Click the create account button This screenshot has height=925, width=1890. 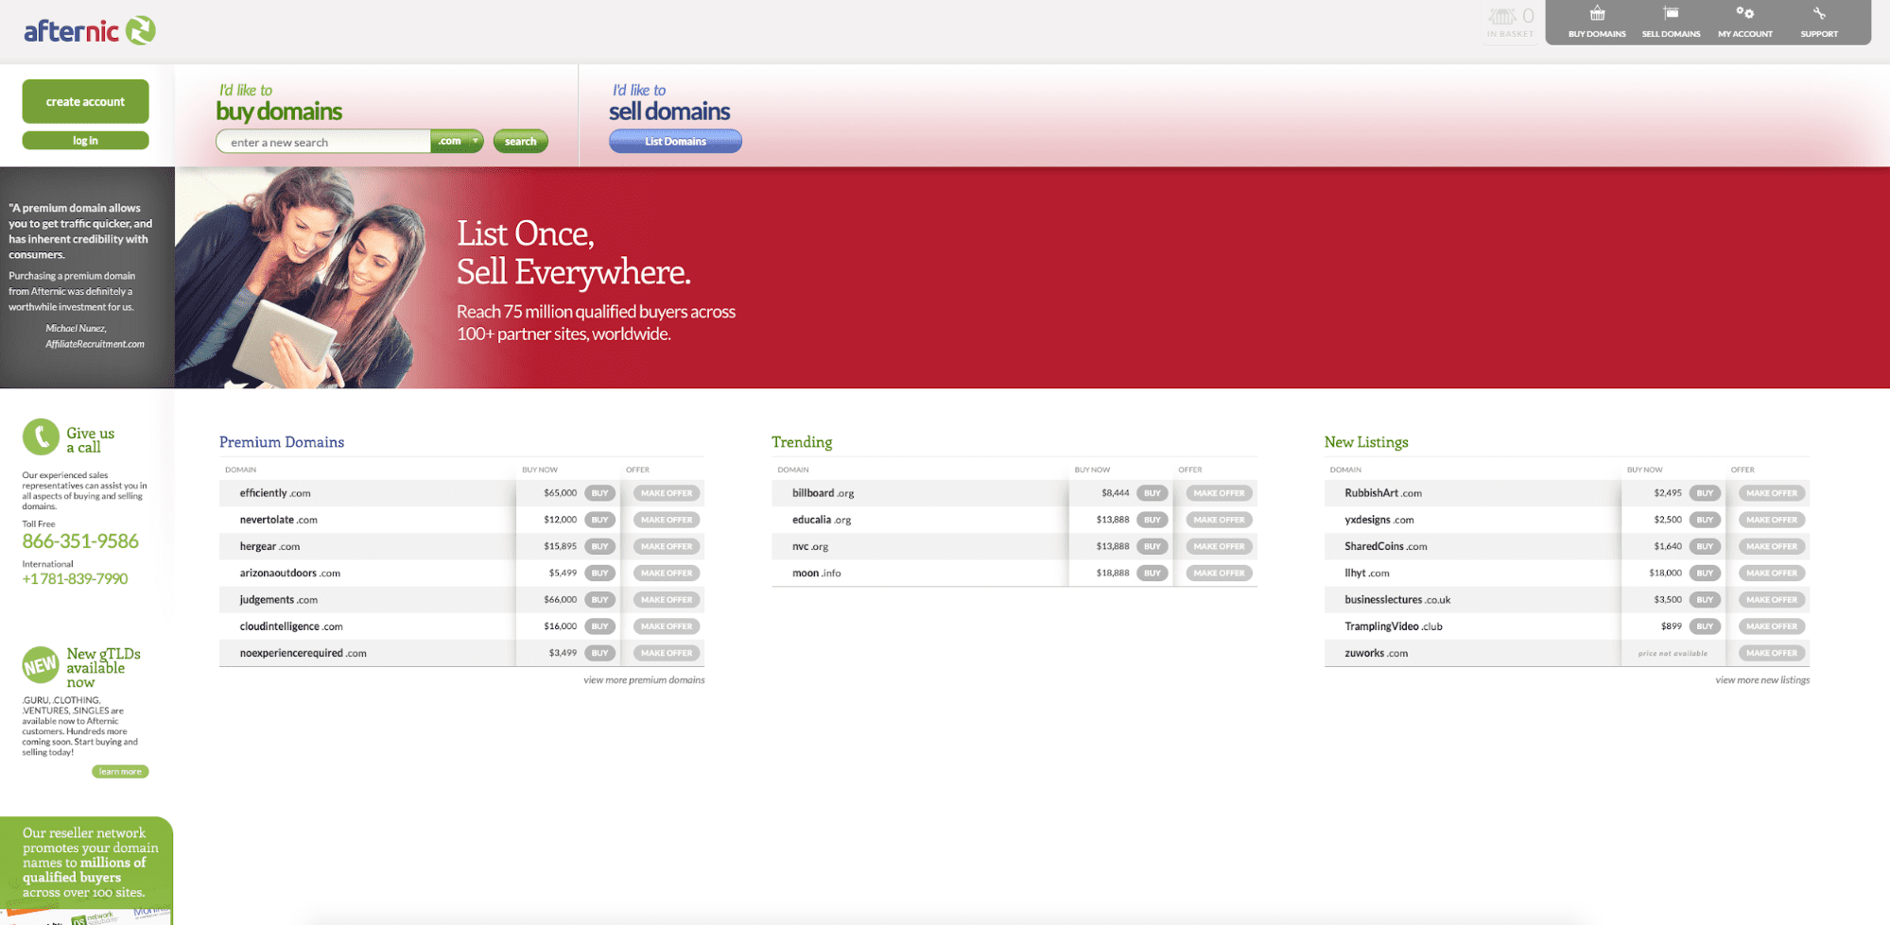(x=85, y=101)
